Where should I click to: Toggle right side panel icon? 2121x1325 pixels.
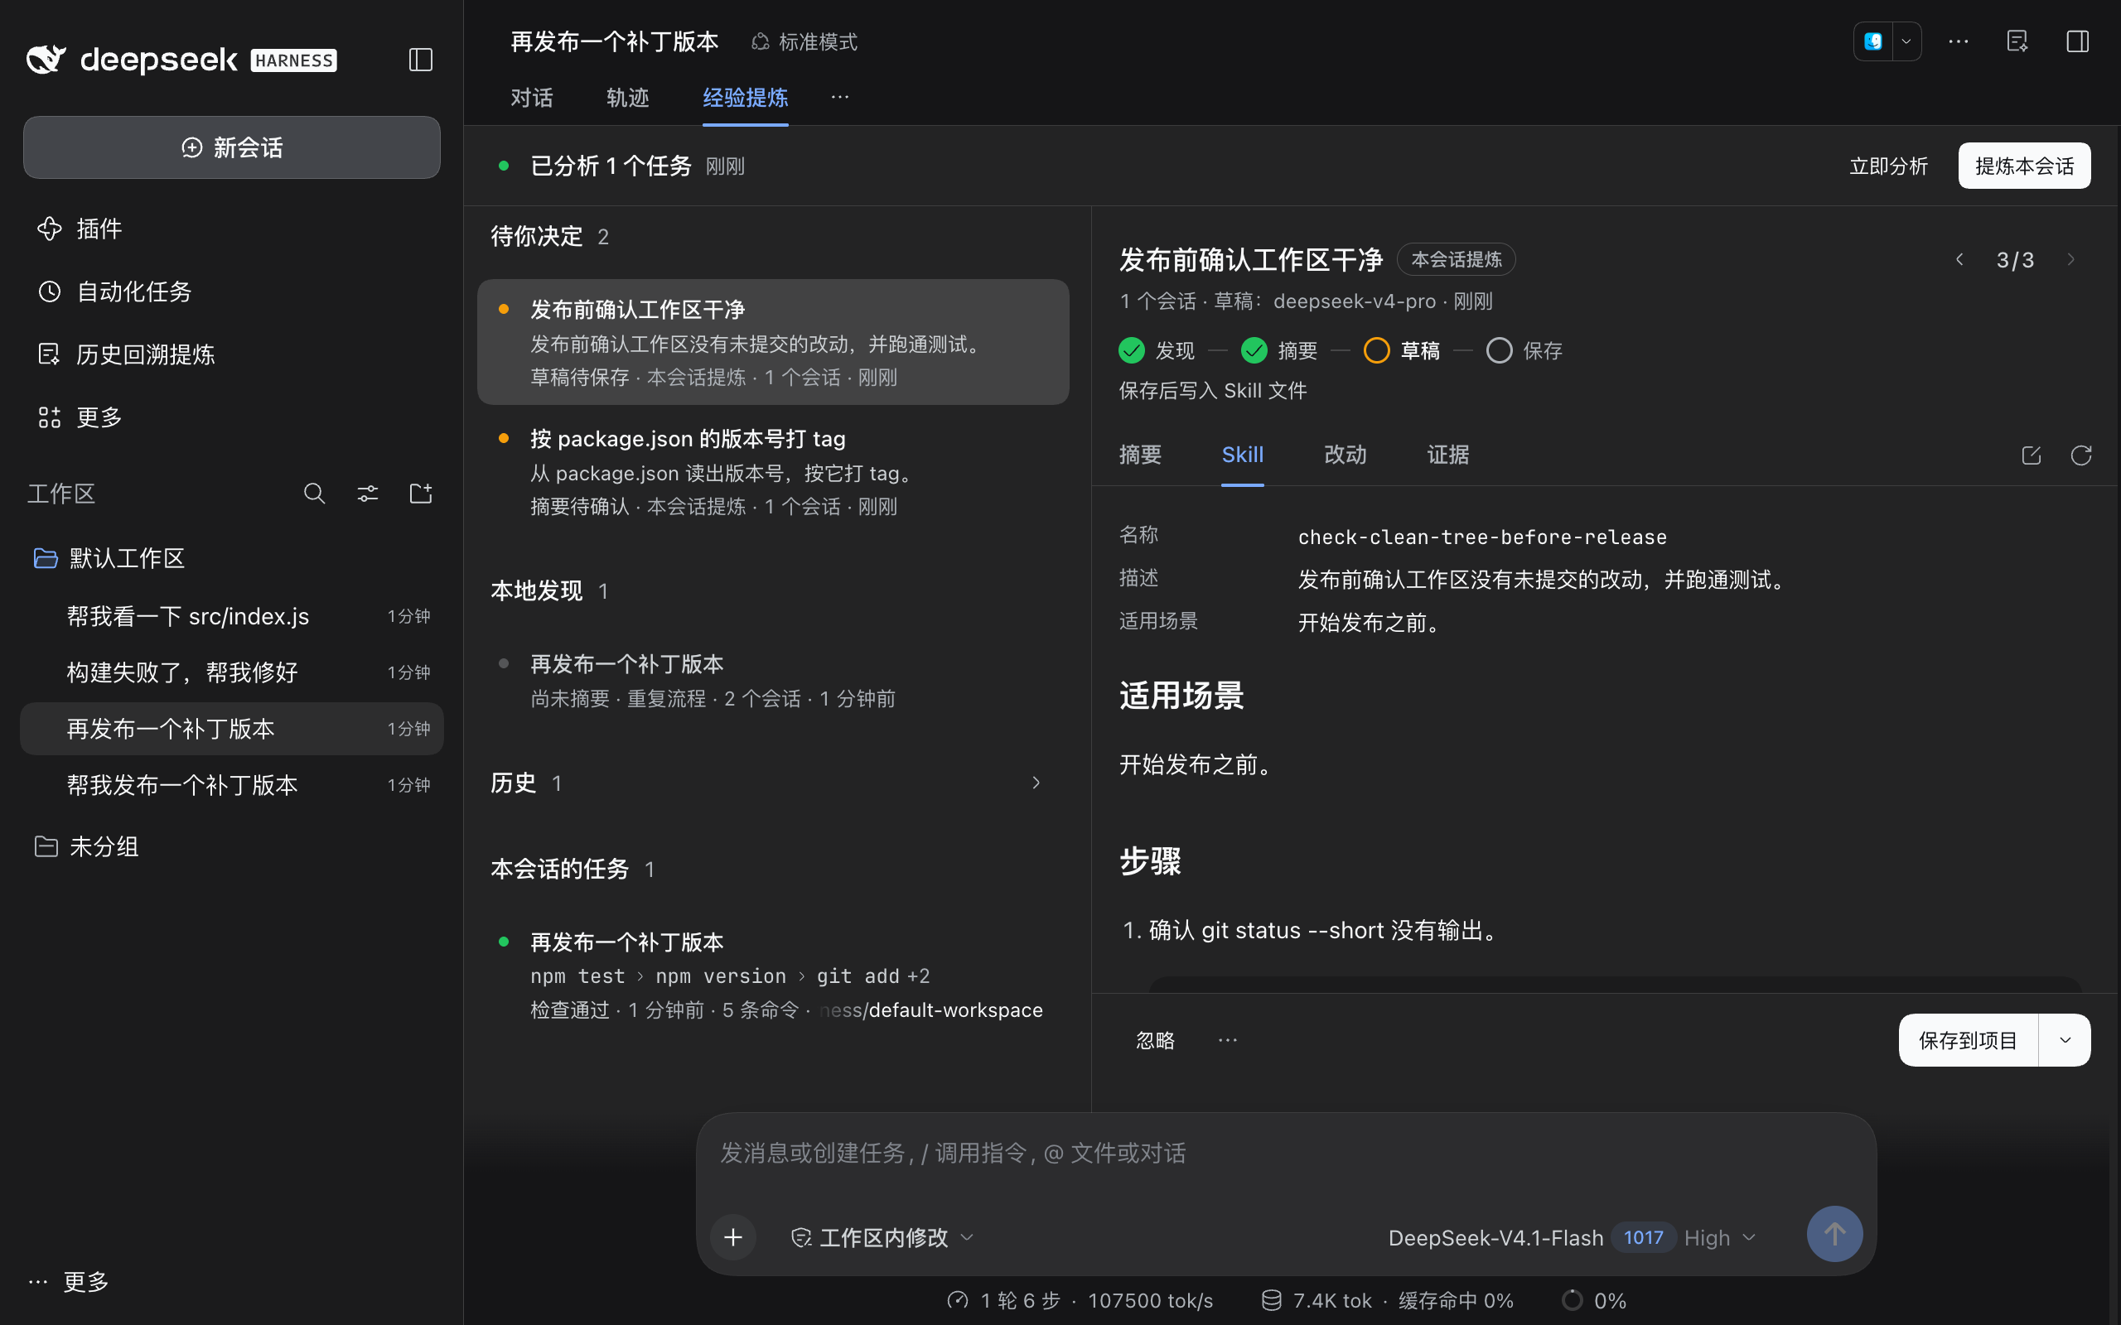tap(2077, 41)
